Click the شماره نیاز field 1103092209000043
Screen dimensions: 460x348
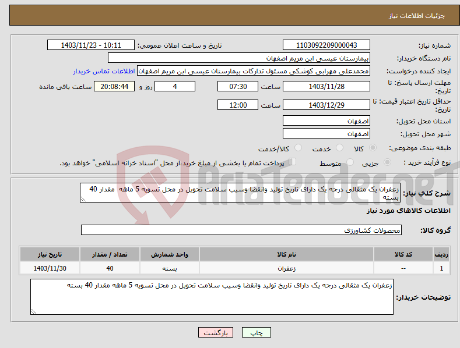(x=326, y=45)
